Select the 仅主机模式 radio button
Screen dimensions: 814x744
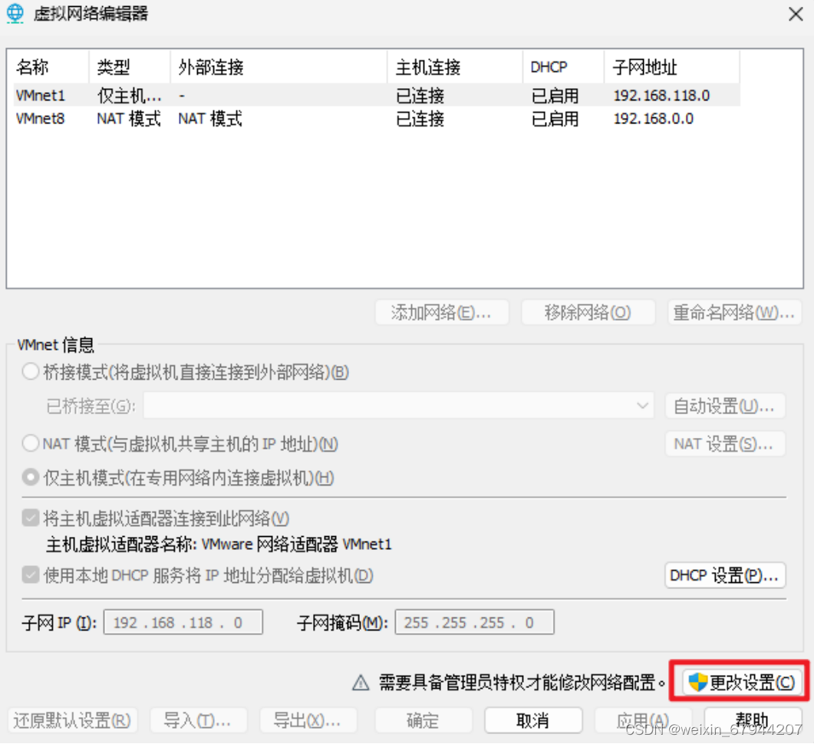click(x=31, y=477)
